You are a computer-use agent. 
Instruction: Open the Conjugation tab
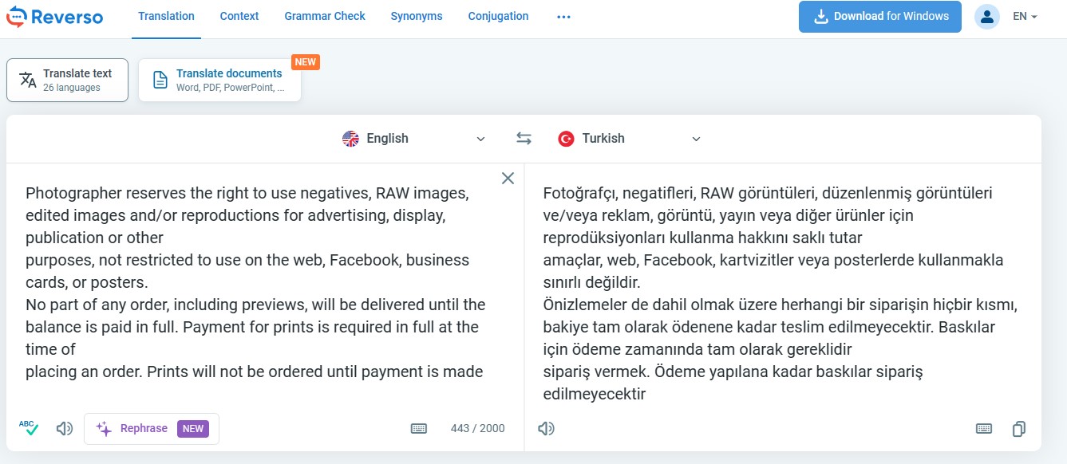pos(497,16)
